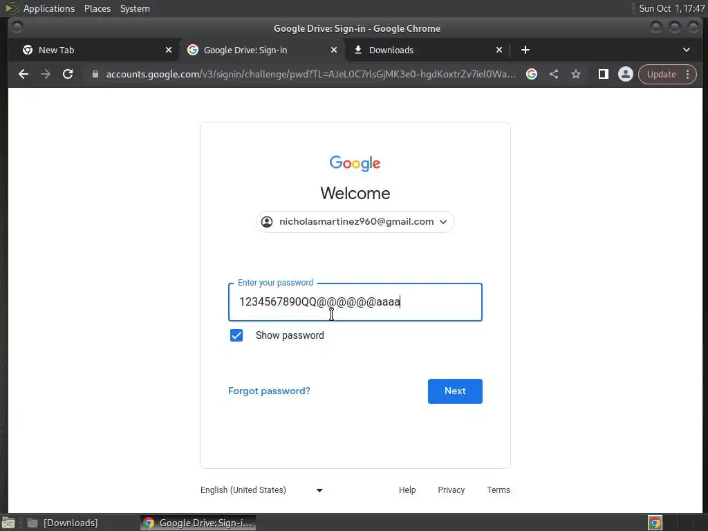Bookmark this page with star
This screenshot has height=531, width=708.
(x=576, y=74)
